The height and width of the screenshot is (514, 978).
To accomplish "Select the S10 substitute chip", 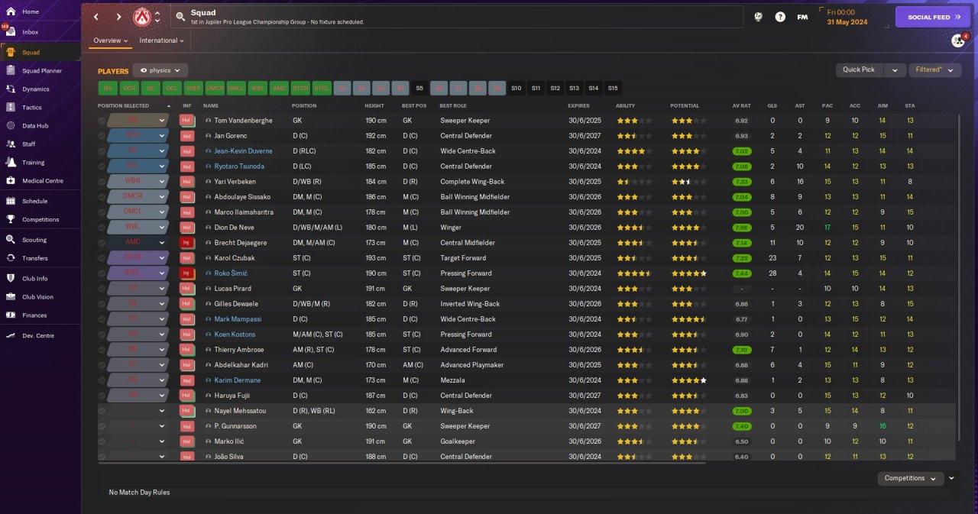I will pyautogui.click(x=517, y=88).
